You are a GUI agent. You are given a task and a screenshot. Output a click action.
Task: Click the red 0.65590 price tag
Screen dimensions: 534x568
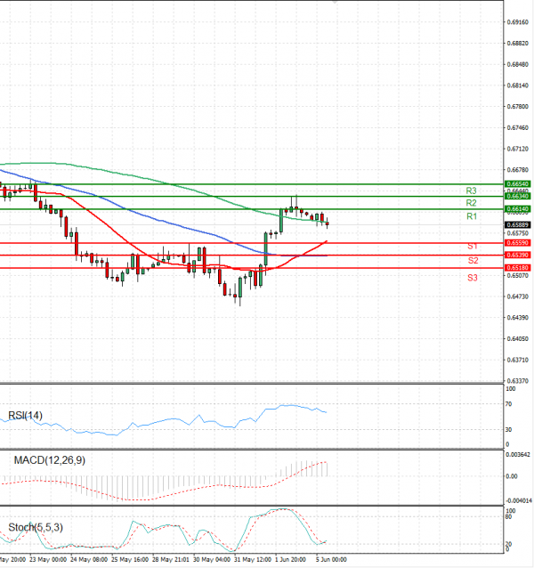click(518, 242)
